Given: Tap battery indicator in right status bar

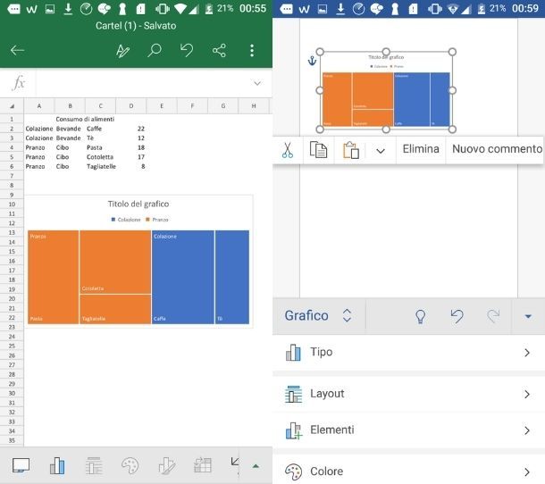Looking at the screenshot, I should click(481, 9).
